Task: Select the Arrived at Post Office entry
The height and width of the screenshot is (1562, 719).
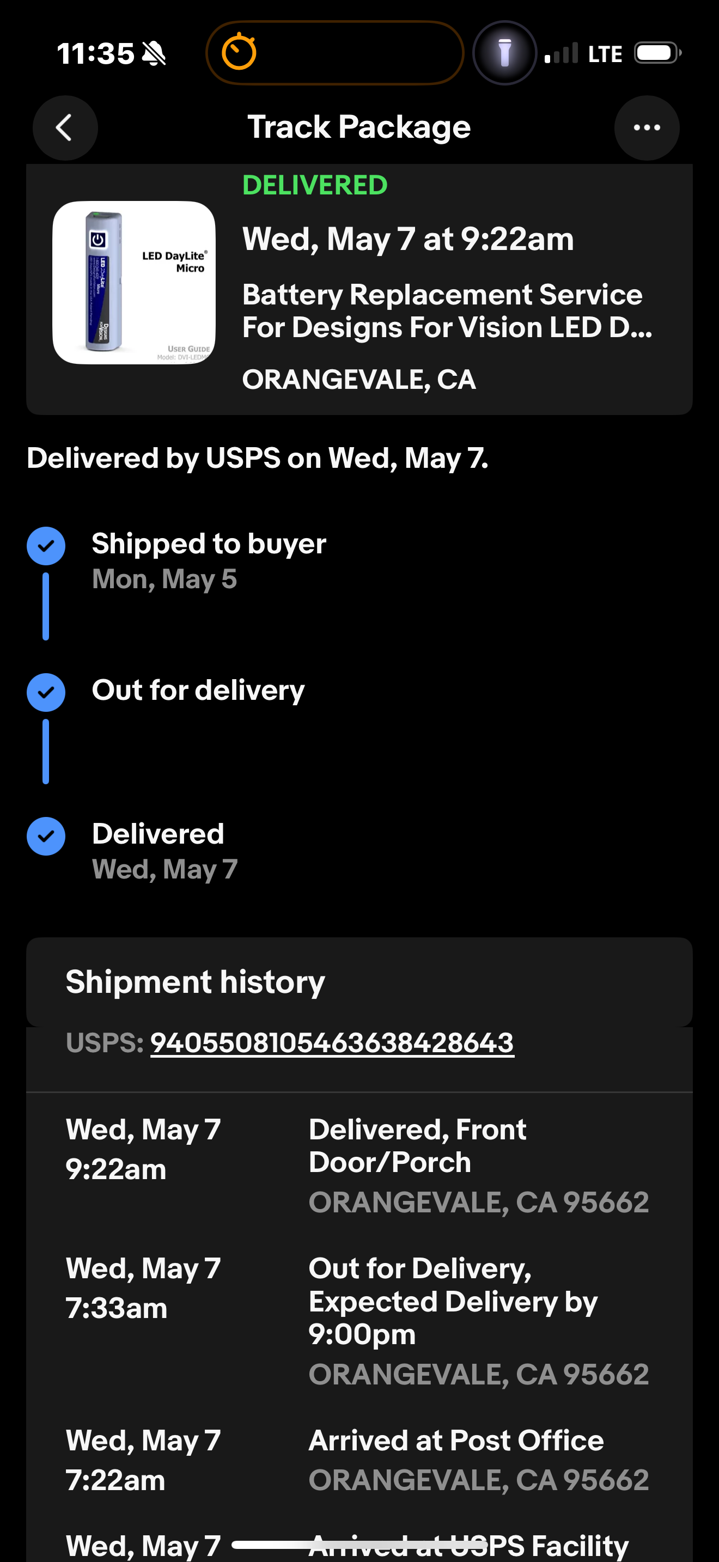Action: (456, 1441)
